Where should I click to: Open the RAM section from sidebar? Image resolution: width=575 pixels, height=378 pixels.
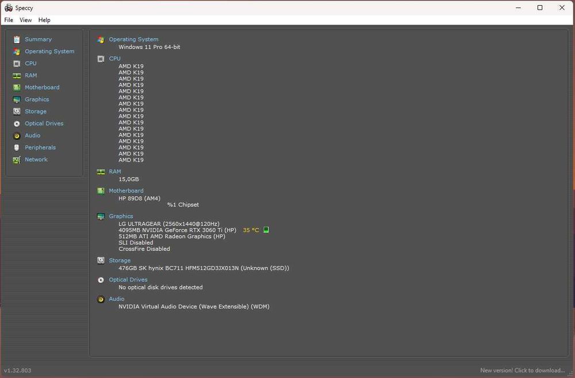coord(31,75)
